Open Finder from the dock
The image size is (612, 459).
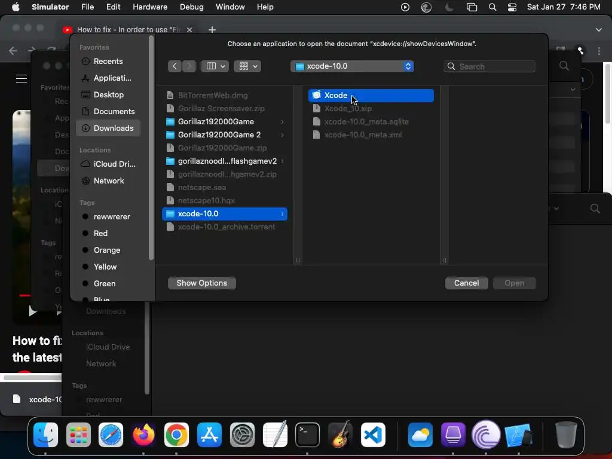tap(45, 435)
